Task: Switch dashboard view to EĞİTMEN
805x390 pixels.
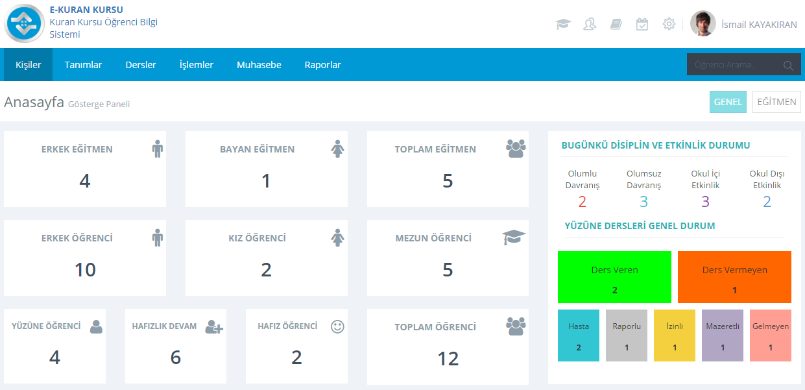Action: [776, 102]
